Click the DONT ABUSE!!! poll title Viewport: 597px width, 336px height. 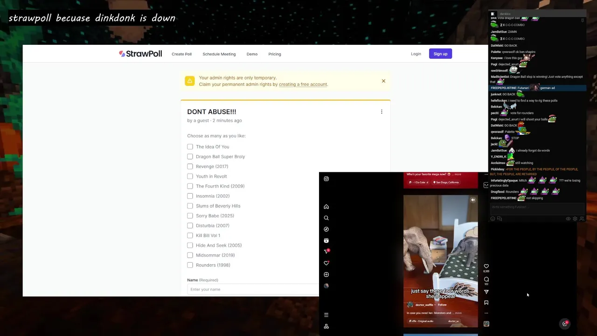(x=212, y=112)
